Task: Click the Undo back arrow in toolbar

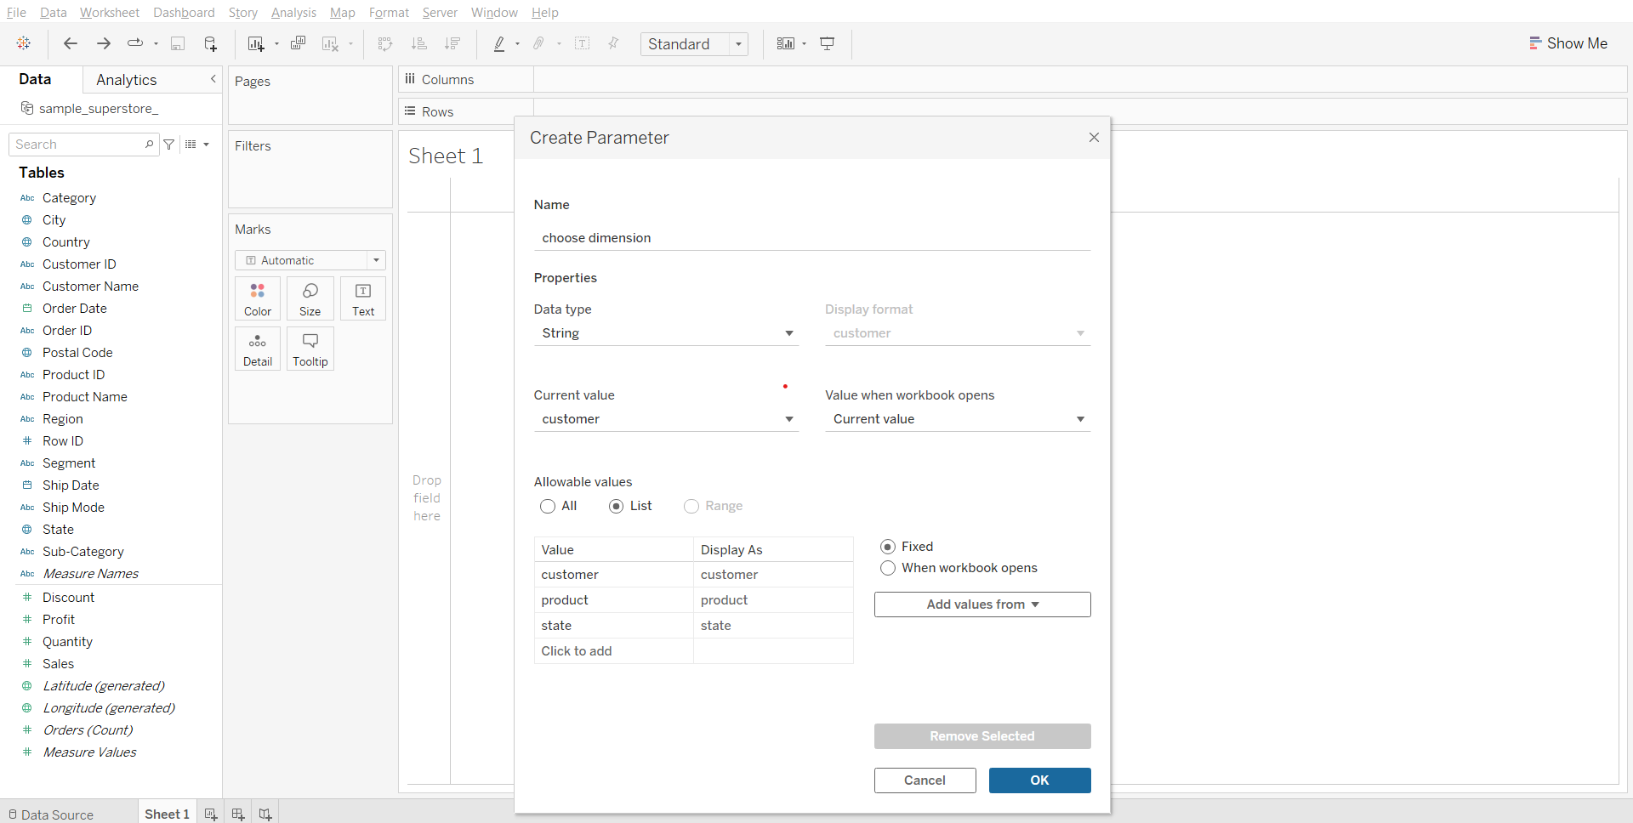Action: point(71,43)
